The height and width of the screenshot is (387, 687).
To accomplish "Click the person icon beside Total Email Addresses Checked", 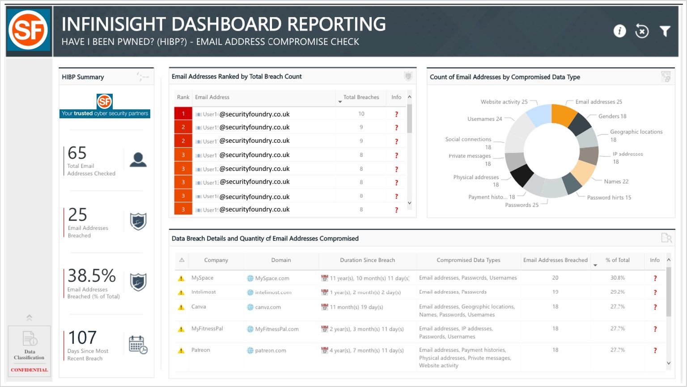I will coord(138,159).
